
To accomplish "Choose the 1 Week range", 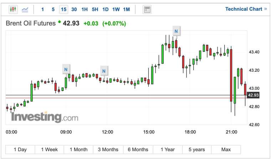I will point(50,149).
